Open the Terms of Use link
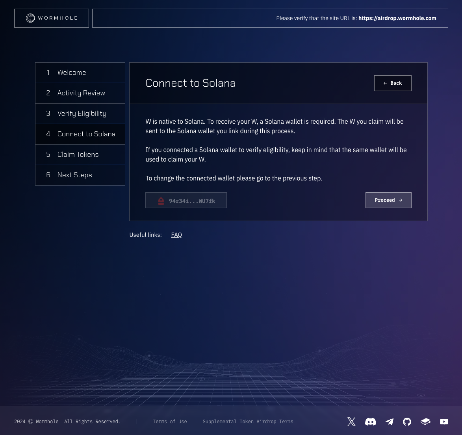The image size is (462, 435). tap(170, 422)
